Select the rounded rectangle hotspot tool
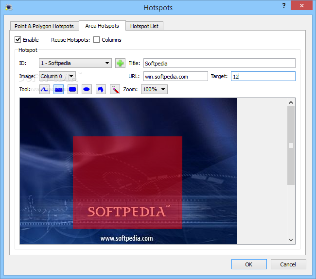This screenshot has height=279, width=316. coord(72,89)
